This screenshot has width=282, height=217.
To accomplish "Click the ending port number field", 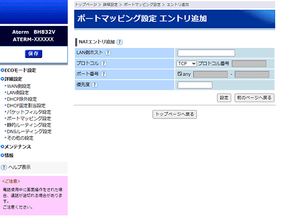I will click(x=252, y=74).
